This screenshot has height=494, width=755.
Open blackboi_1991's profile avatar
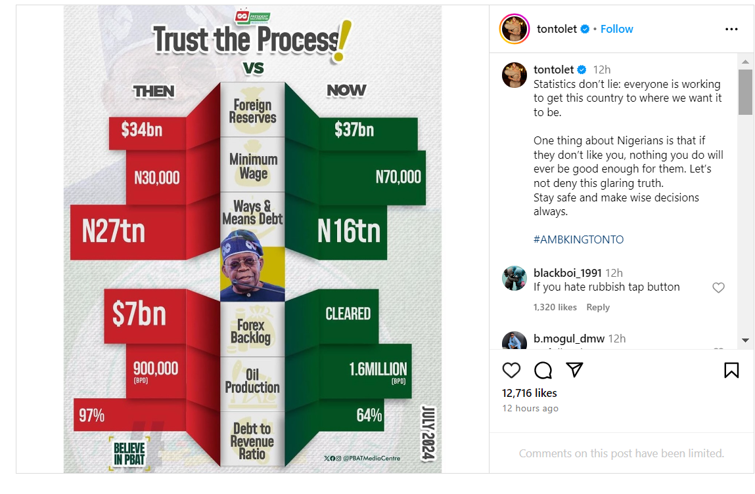coord(515,278)
